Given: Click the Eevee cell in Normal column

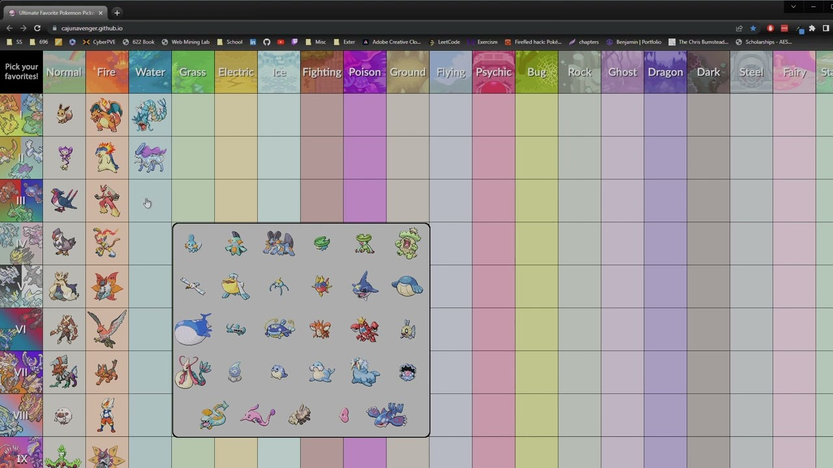Looking at the screenshot, I should [x=64, y=114].
